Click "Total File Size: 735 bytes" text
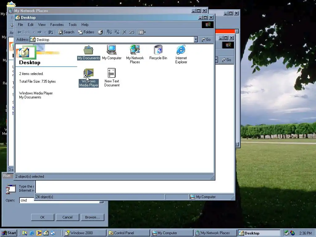Screen dimensions: 316x237 37,81
